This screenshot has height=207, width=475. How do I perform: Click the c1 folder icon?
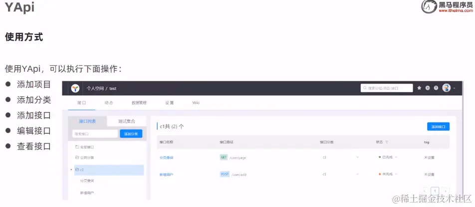click(77, 170)
